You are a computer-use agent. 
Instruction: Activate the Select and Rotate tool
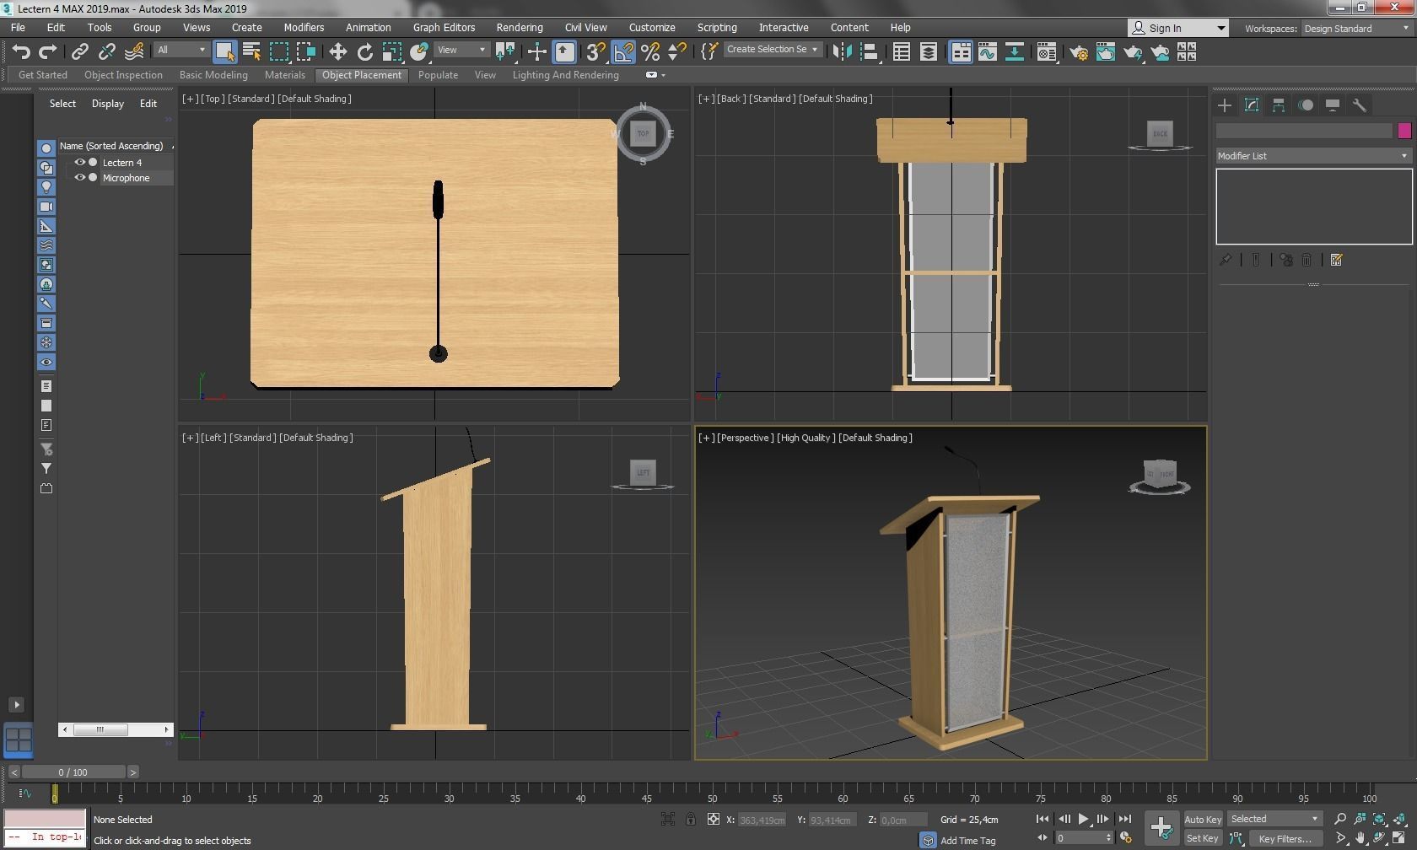tap(364, 52)
